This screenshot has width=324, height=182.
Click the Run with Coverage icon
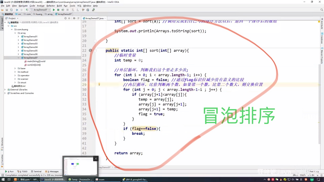[x=63, y=10]
